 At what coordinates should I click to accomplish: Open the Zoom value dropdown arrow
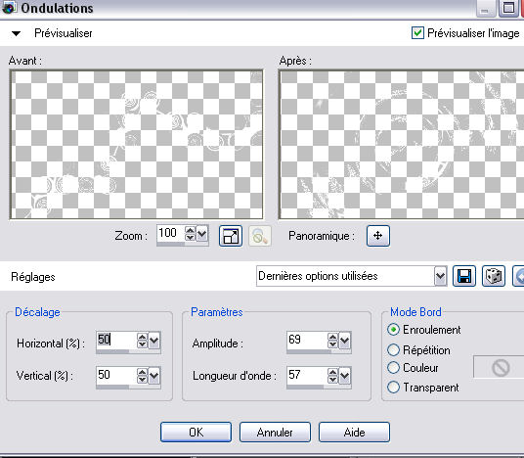(201, 233)
